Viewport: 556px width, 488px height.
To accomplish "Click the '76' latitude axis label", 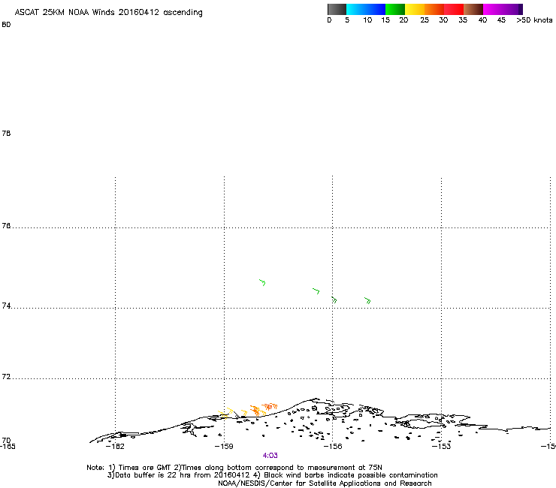I will (x=6, y=226).
